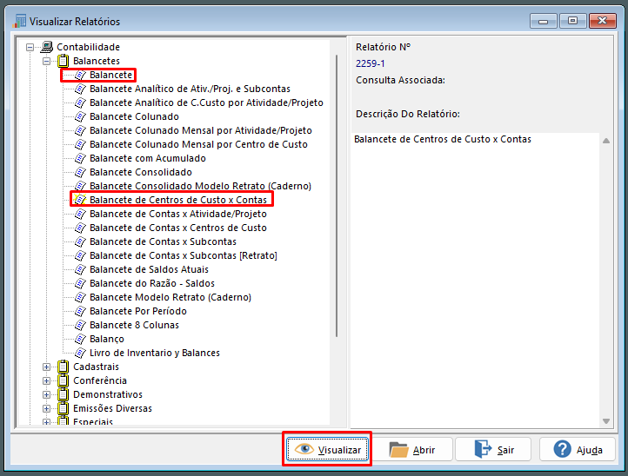Click report icon beside Balanço
The width and height of the screenshot is (628, 476).
tap(80, 340)
